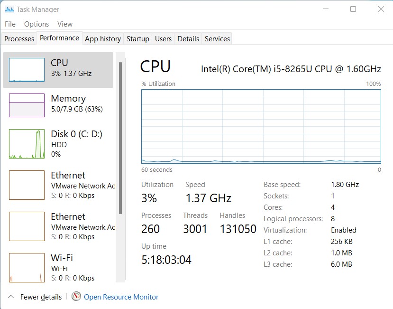Open the View menu
Viewport: 393px width, 309px height.
tap(65, 24)
